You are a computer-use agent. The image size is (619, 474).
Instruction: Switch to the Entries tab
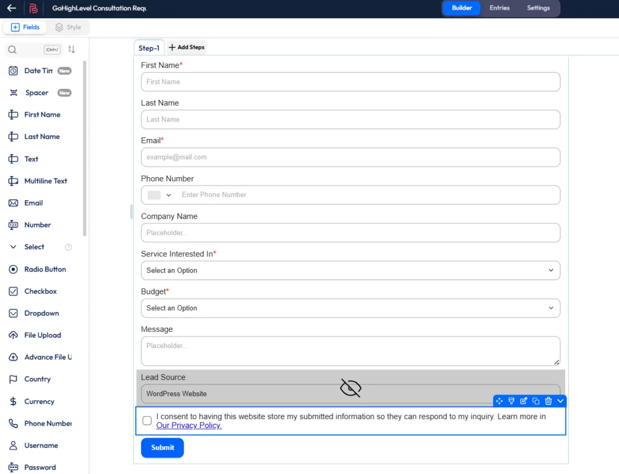[500, 8]
